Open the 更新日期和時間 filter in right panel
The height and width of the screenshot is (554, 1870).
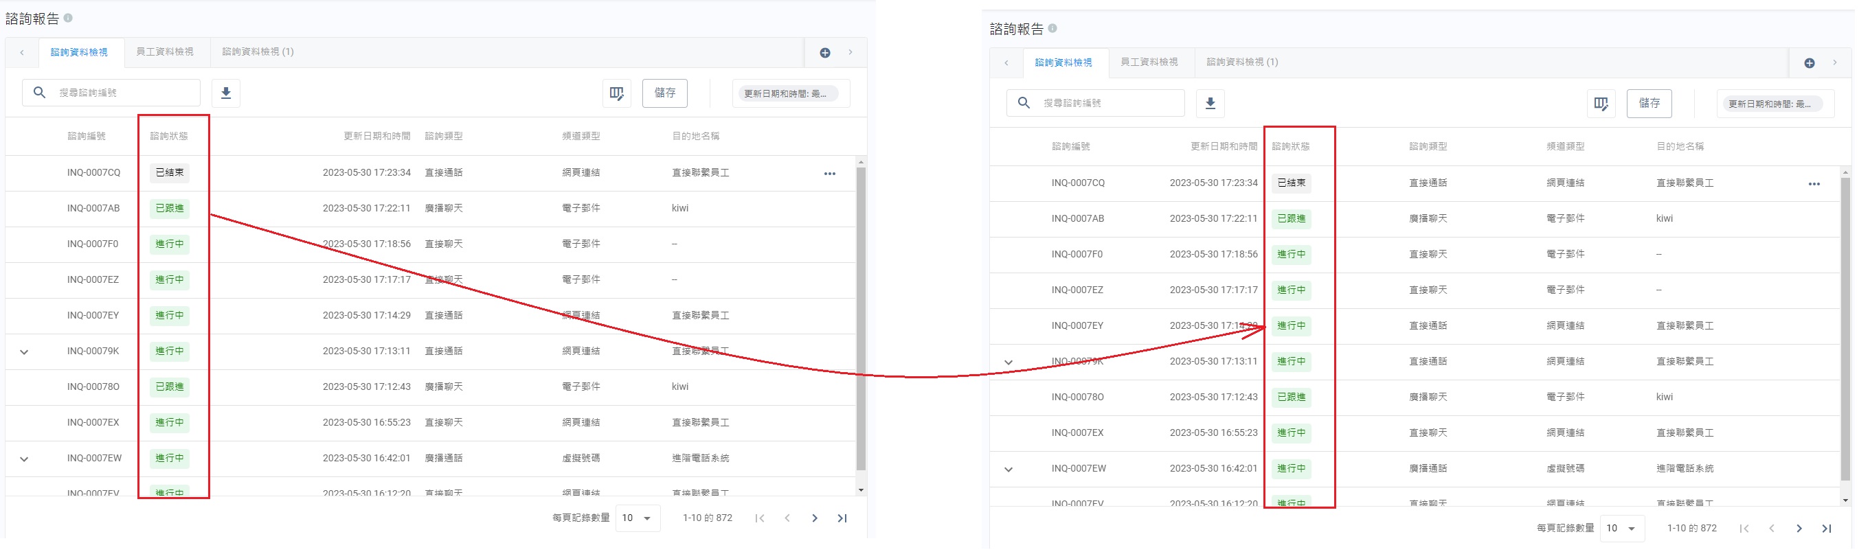click(1775, 104)
